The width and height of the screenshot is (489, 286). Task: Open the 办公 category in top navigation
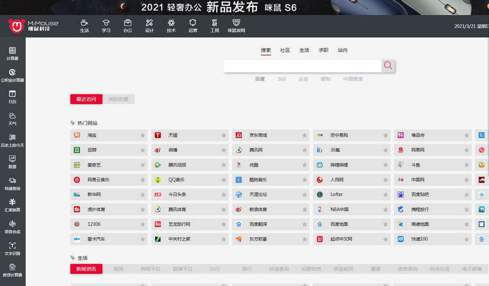coord(128,26)
